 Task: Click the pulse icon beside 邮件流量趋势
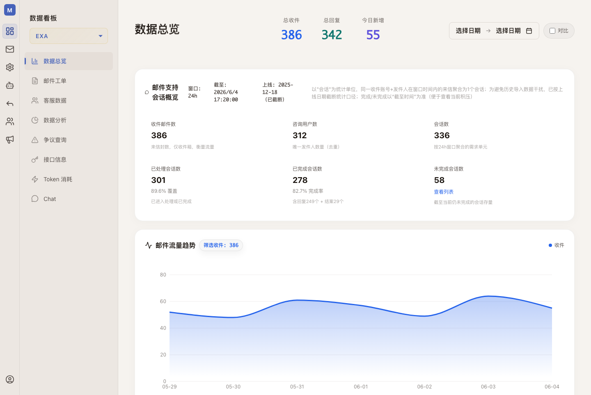[x=149, y=245]
